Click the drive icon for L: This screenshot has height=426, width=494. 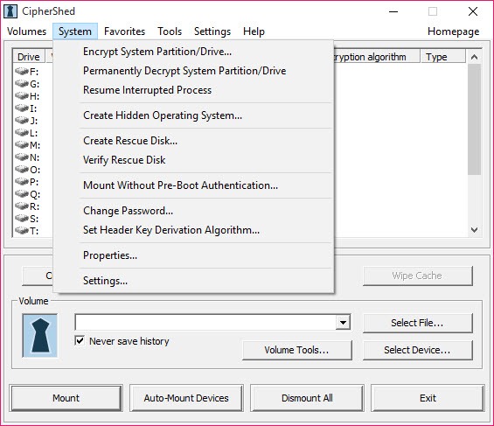coord(22,132)
